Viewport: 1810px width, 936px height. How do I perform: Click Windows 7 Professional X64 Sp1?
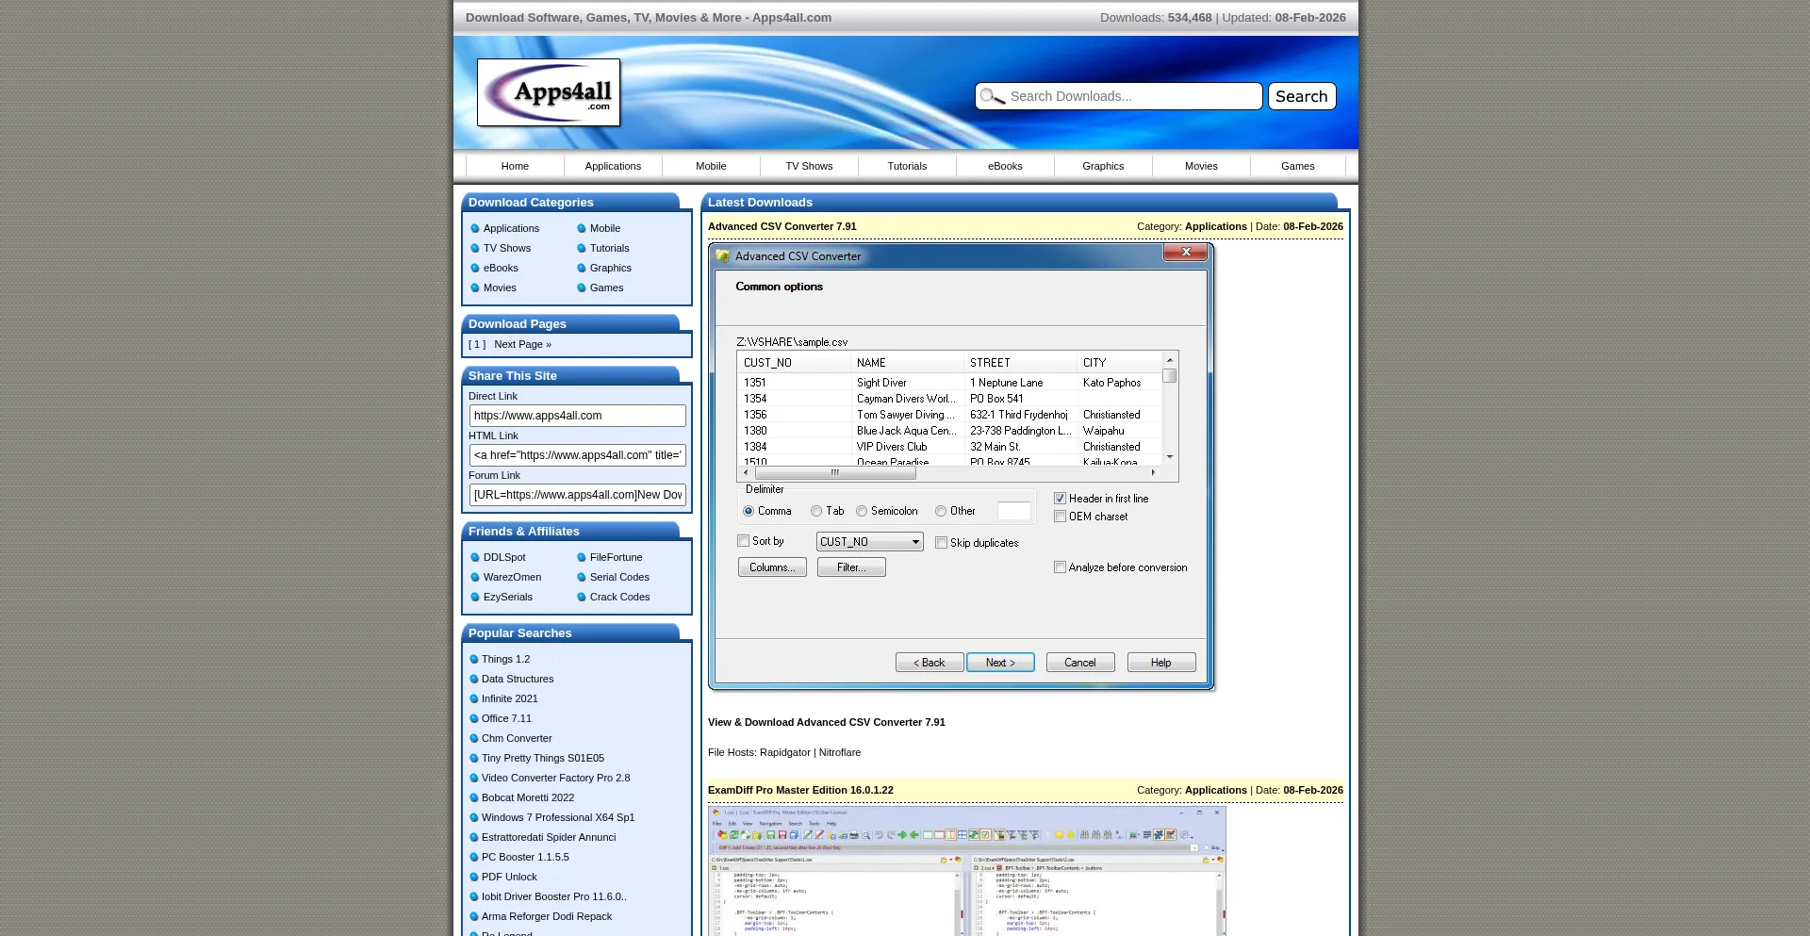pos(558,817)
